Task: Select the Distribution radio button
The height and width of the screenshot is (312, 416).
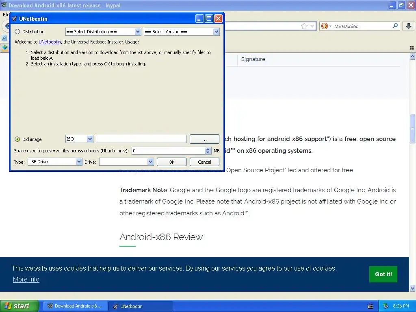Action: [17, 32]
